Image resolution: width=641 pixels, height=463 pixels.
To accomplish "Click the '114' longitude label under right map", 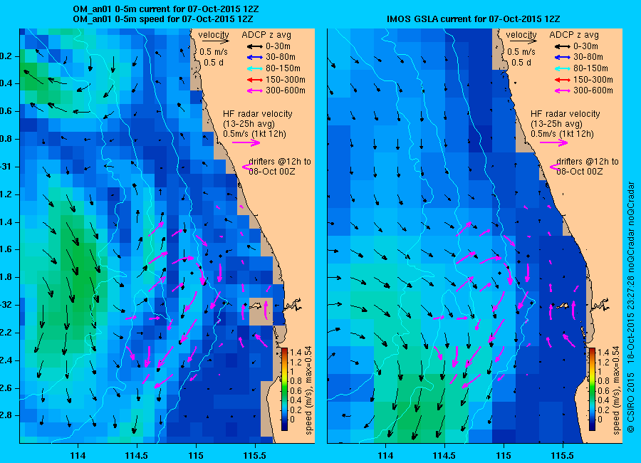I will coord(385,456).
